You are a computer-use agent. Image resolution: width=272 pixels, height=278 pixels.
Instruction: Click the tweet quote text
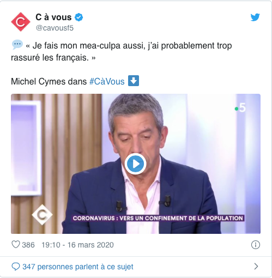click(122, 52)
